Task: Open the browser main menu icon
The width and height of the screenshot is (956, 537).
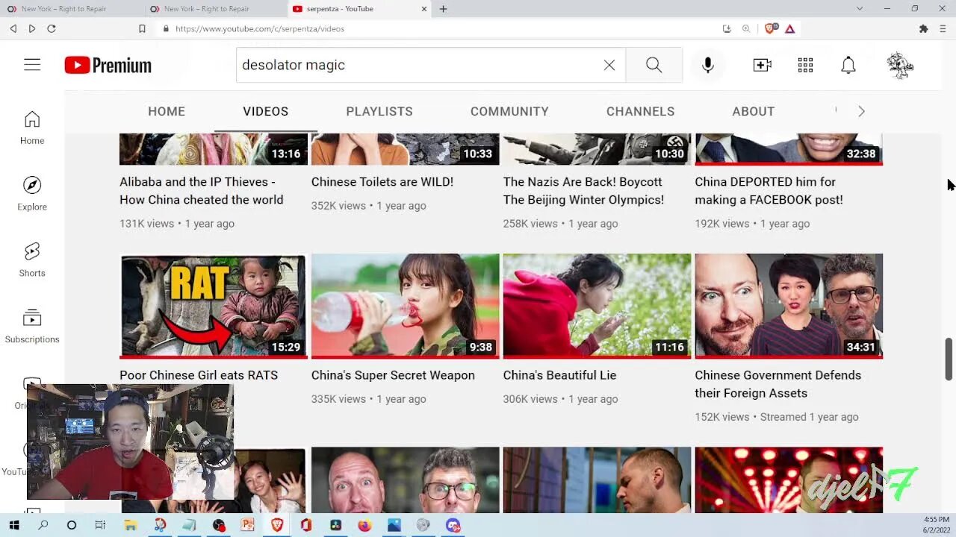Action: 943,28
